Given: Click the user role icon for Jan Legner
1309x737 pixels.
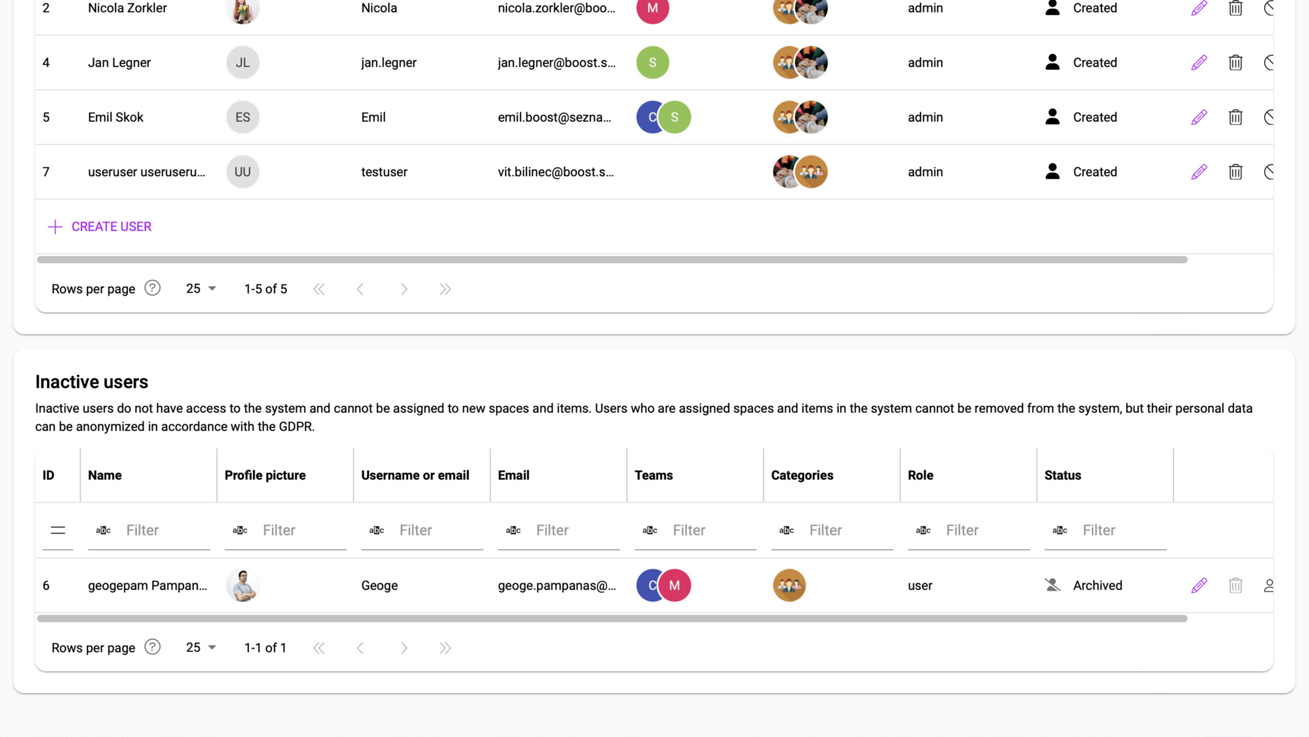Looking at the screenshot, I should tap(1052, 62).
